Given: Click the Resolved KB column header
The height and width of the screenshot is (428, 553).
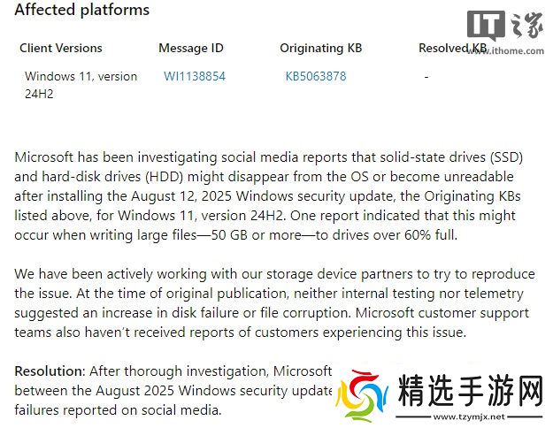Looking at the screenshot, I should [452, 48].
